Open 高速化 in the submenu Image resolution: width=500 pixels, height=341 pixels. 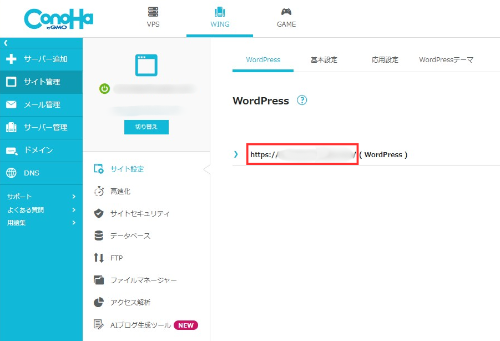tap(120, 192)
